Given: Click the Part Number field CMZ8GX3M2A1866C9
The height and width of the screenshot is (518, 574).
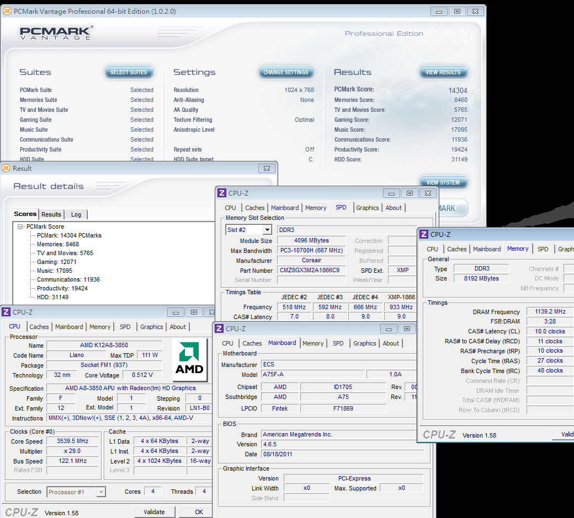Looking at the screenshot, I should (x=311, y=270).
